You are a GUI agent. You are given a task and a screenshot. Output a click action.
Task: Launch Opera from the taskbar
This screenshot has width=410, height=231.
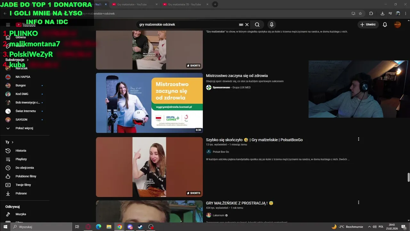88,227
